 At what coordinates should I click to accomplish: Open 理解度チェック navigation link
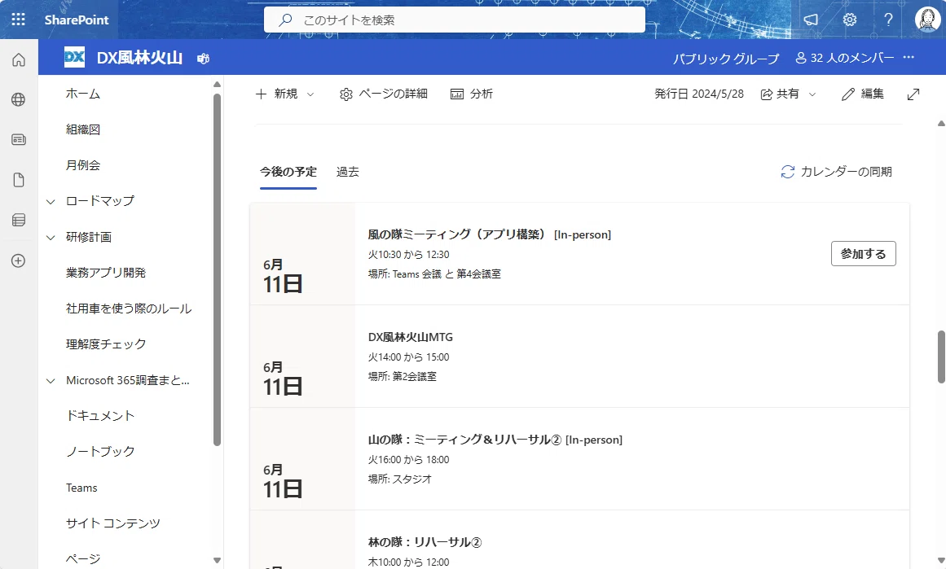point(106,344)
